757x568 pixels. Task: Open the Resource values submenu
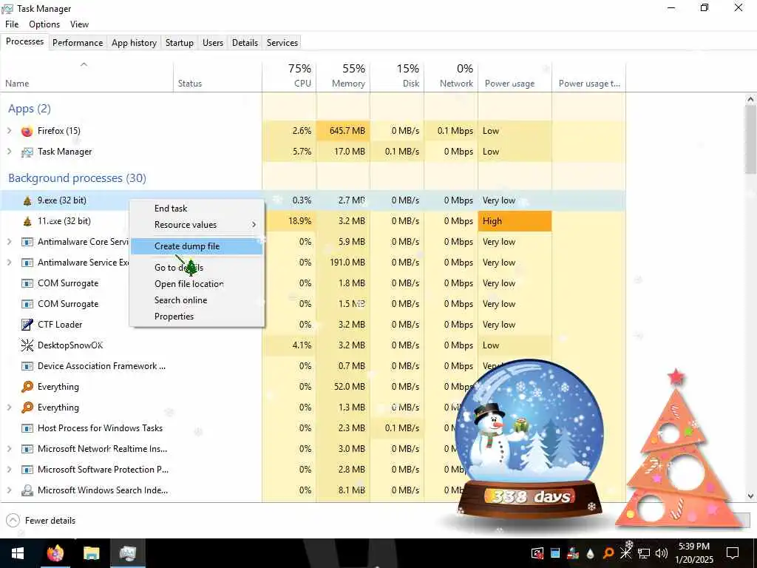pyautogui.click(x=197, y=225)
